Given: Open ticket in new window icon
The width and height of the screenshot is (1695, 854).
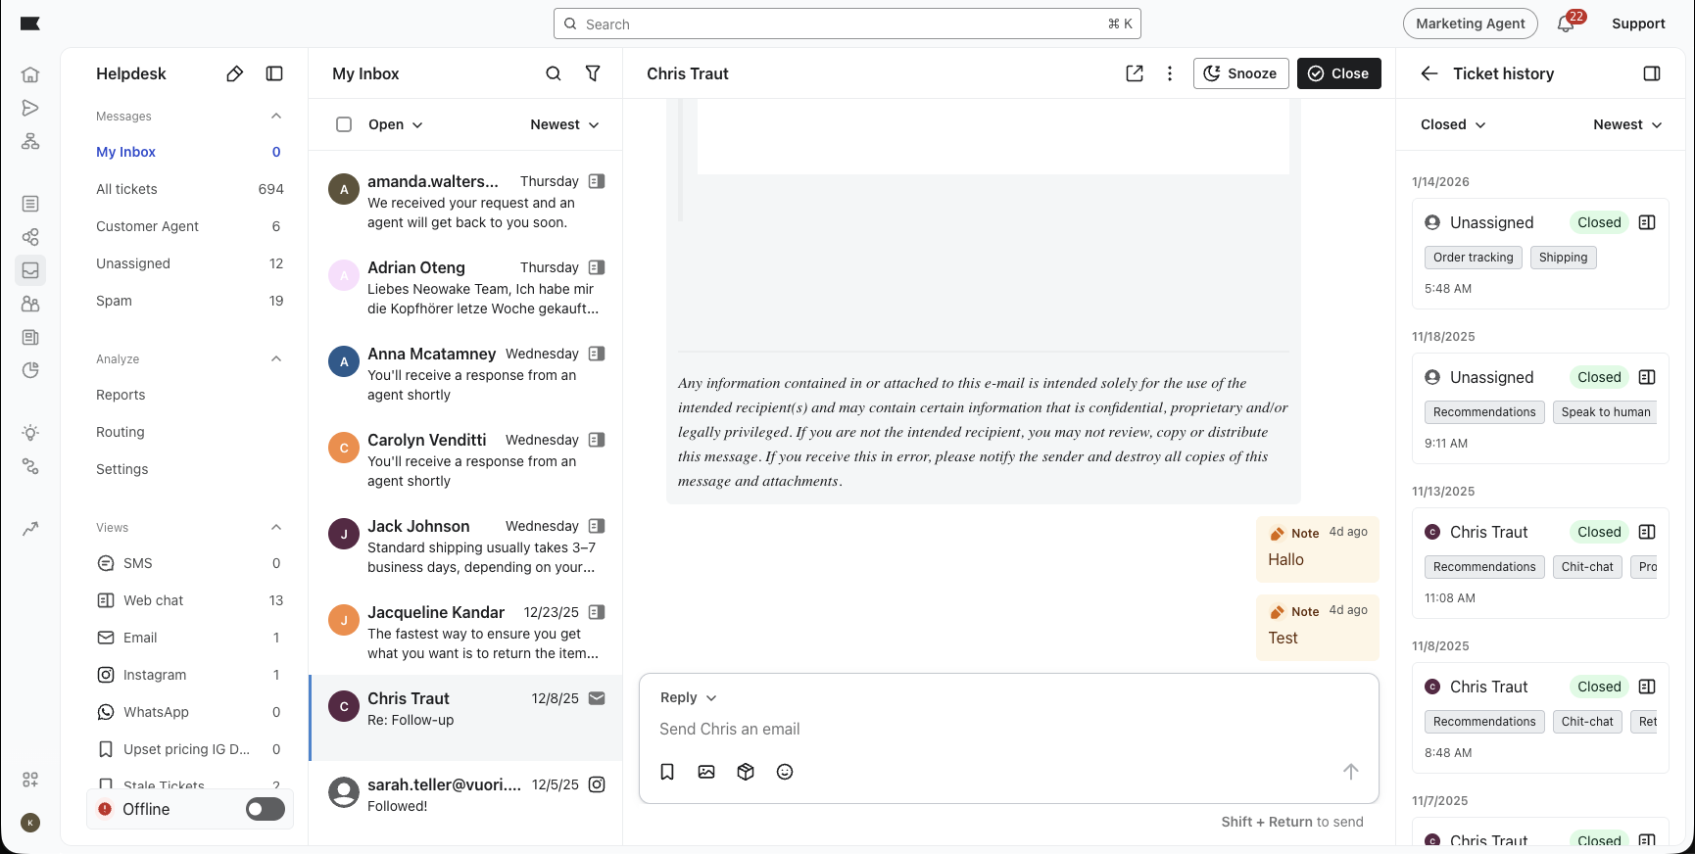Looking at the screenshot, I should [x=1135, y=73].
